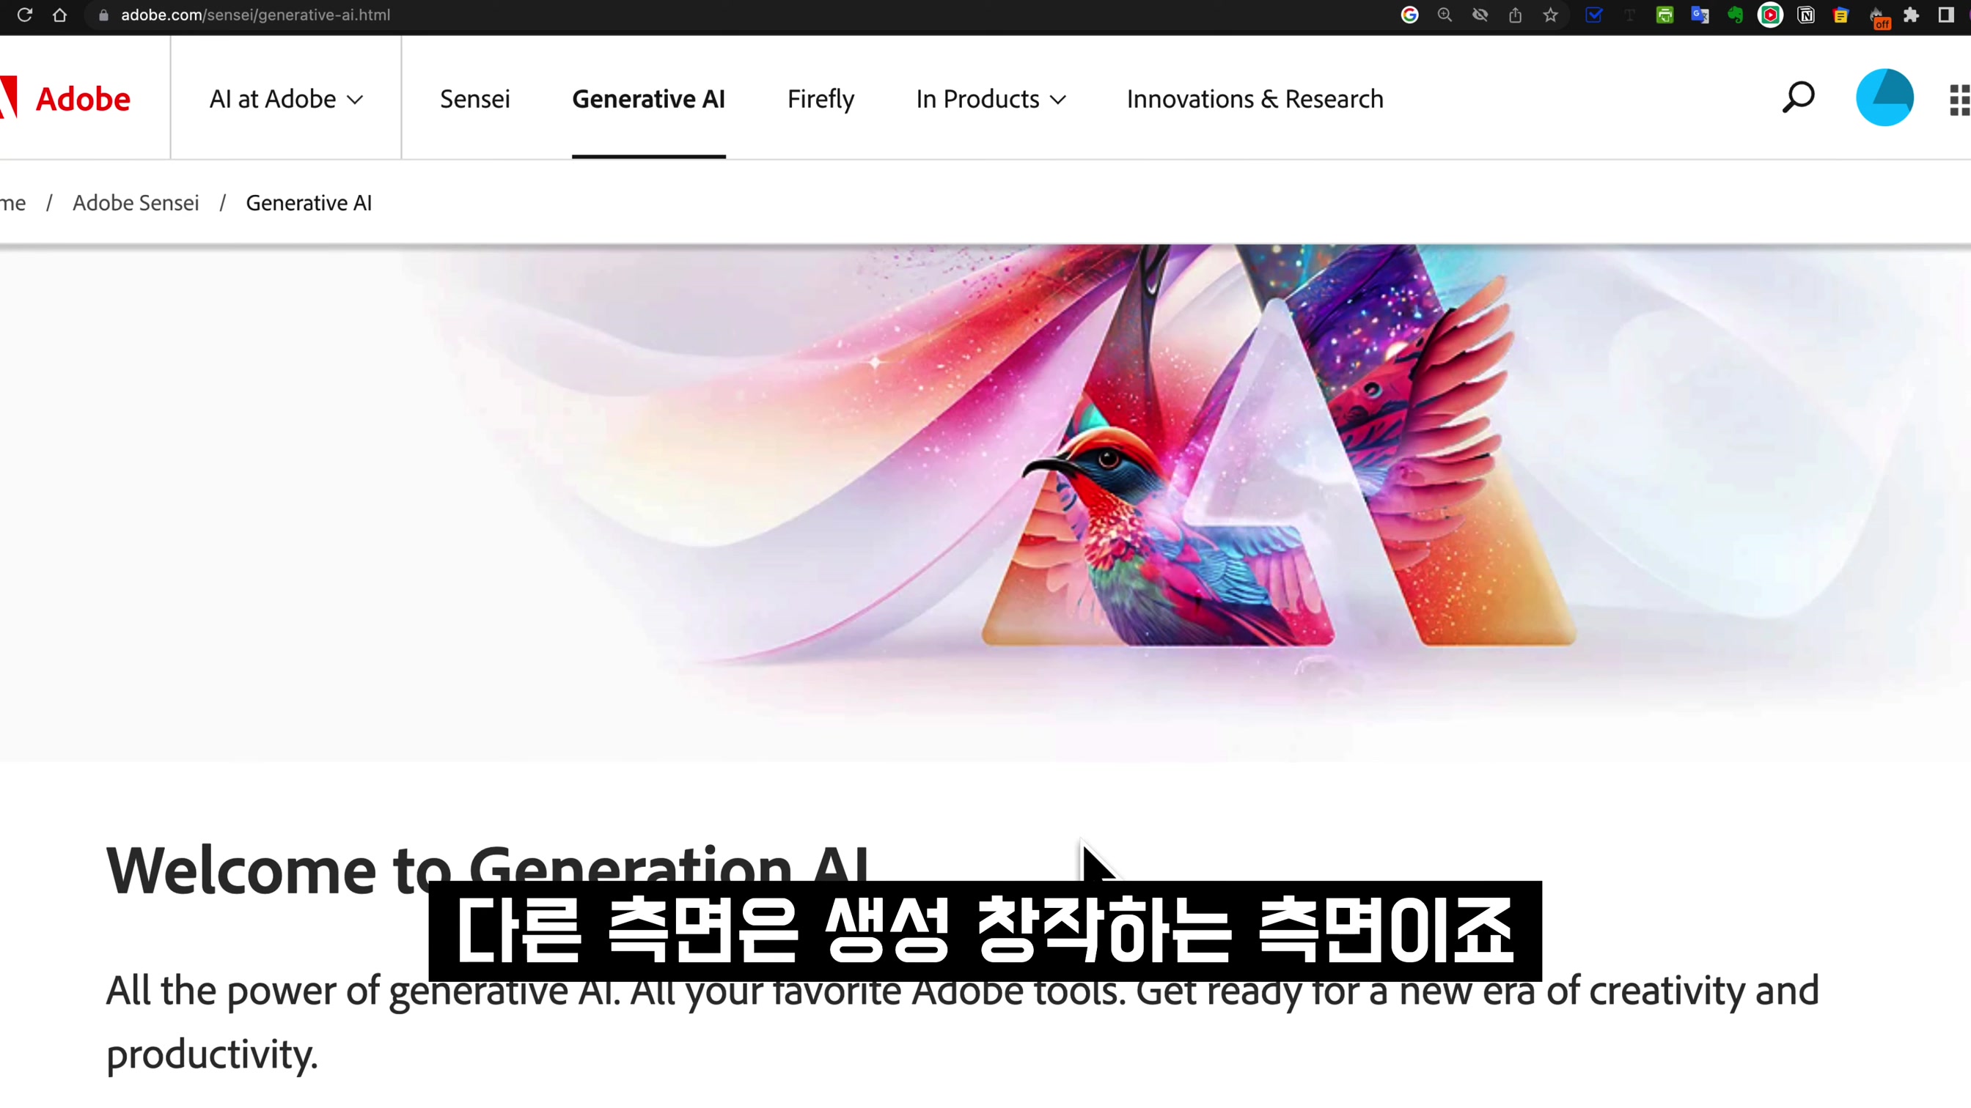This screenshot has height=1108, width=1971.
Task: Bookmark this page with the star icon
Action: pos(1550,15)
